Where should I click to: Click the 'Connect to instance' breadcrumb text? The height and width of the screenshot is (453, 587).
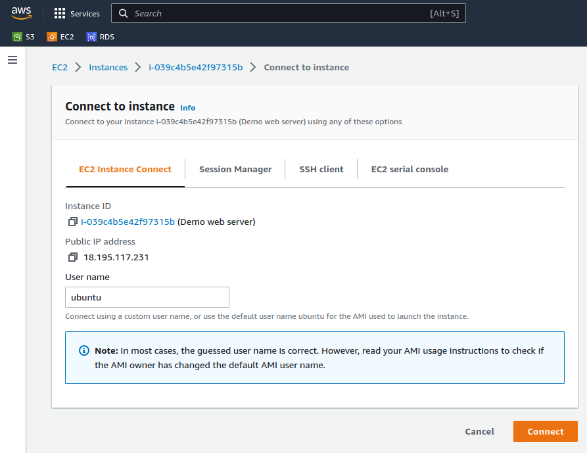pos(306,67)
